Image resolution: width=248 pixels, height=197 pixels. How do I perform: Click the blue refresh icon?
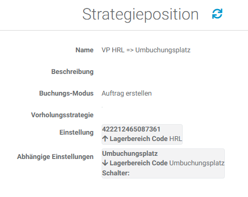point(217,14)
